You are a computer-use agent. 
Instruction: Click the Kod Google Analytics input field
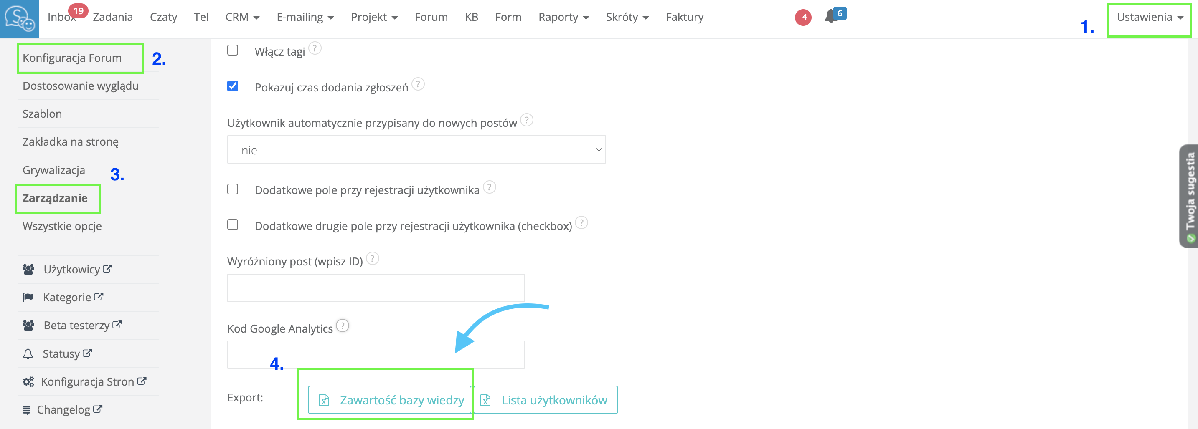376,355
